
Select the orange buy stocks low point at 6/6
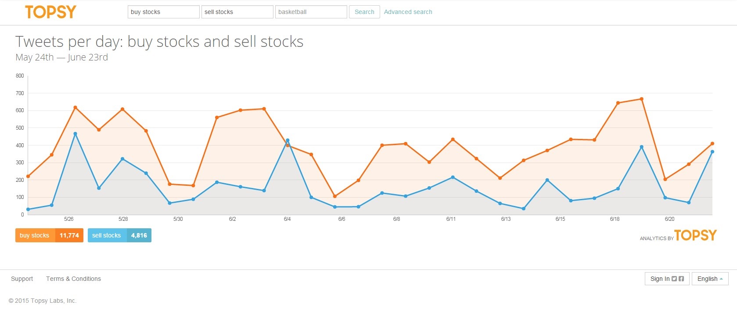334,196
